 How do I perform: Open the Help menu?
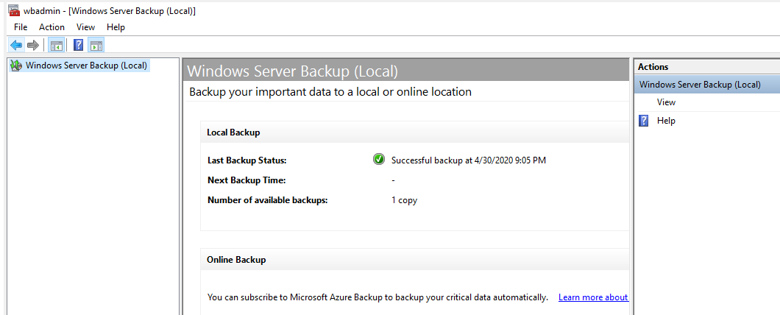coord(116,27)
